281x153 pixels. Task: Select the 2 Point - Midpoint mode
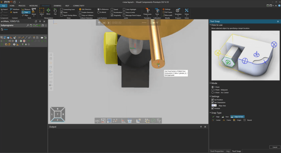pos(213,90)
